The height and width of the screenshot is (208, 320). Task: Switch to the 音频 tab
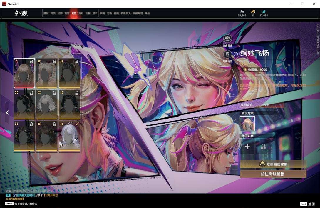[116, 13]
